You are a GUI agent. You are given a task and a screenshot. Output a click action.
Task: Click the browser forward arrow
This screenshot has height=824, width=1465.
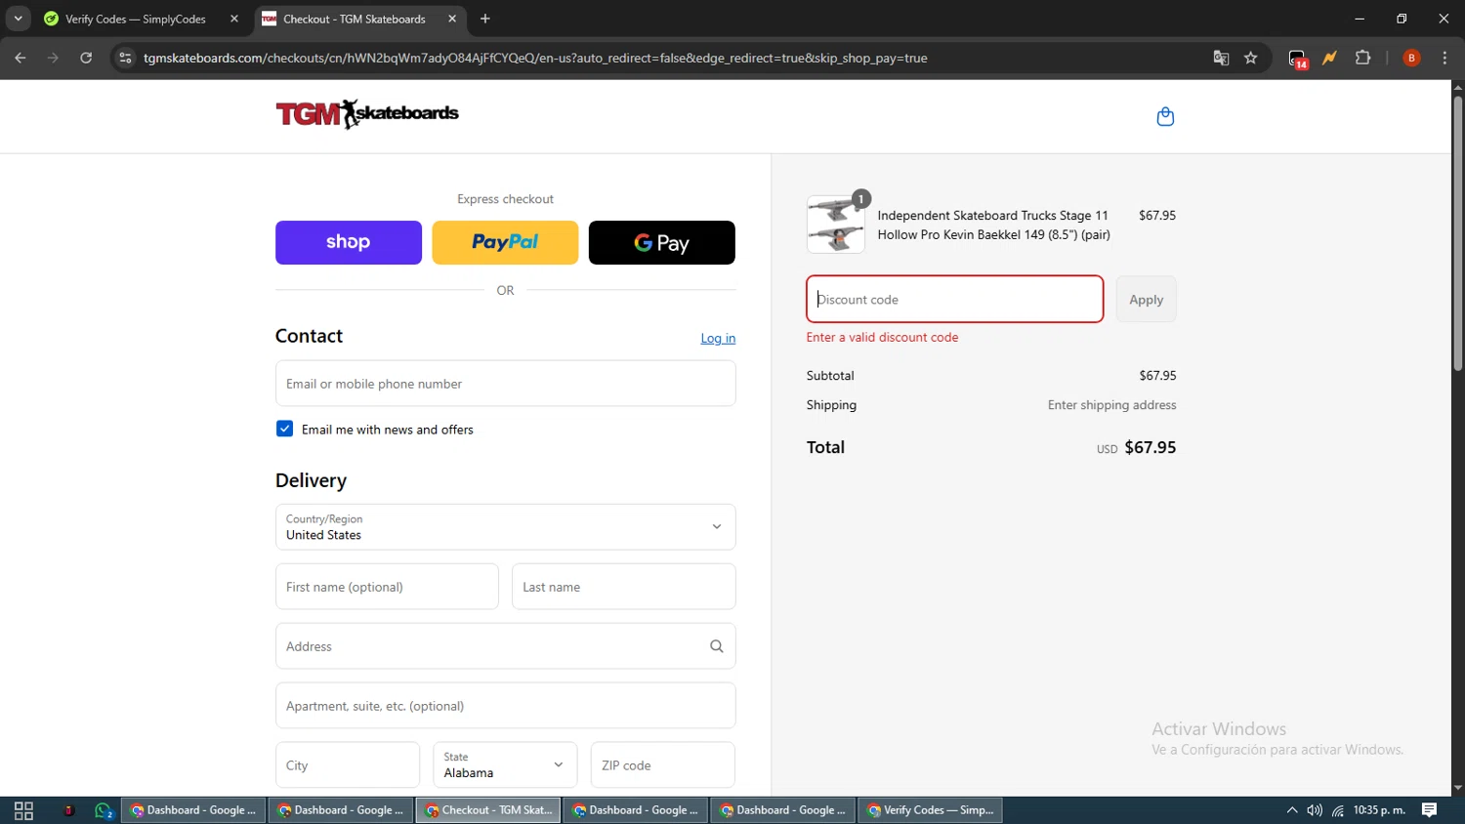53,58
